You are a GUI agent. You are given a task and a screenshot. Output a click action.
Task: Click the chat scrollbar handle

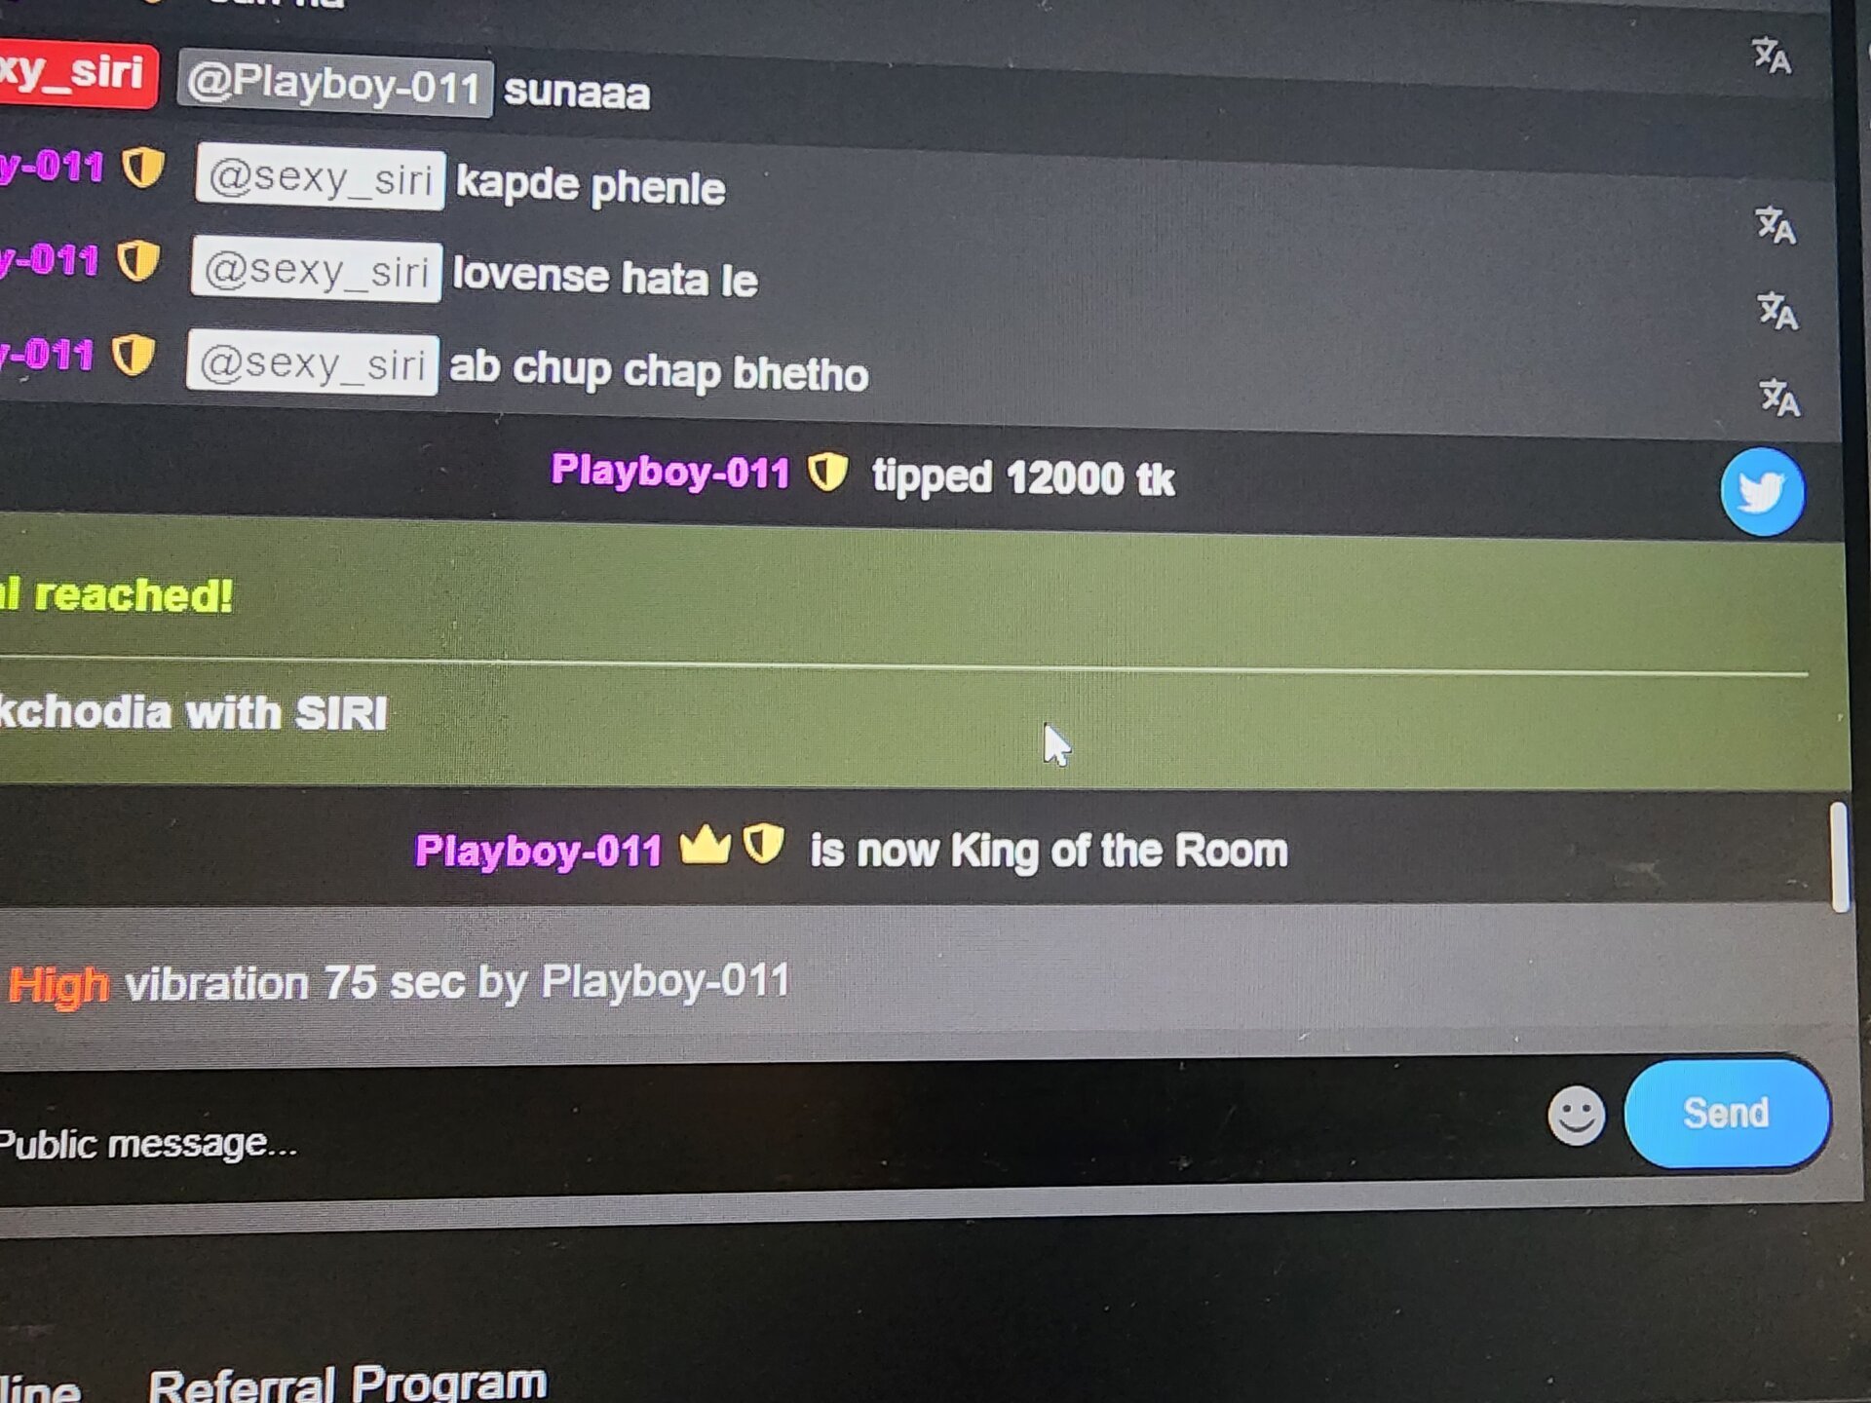click(x=1840, y=857)
